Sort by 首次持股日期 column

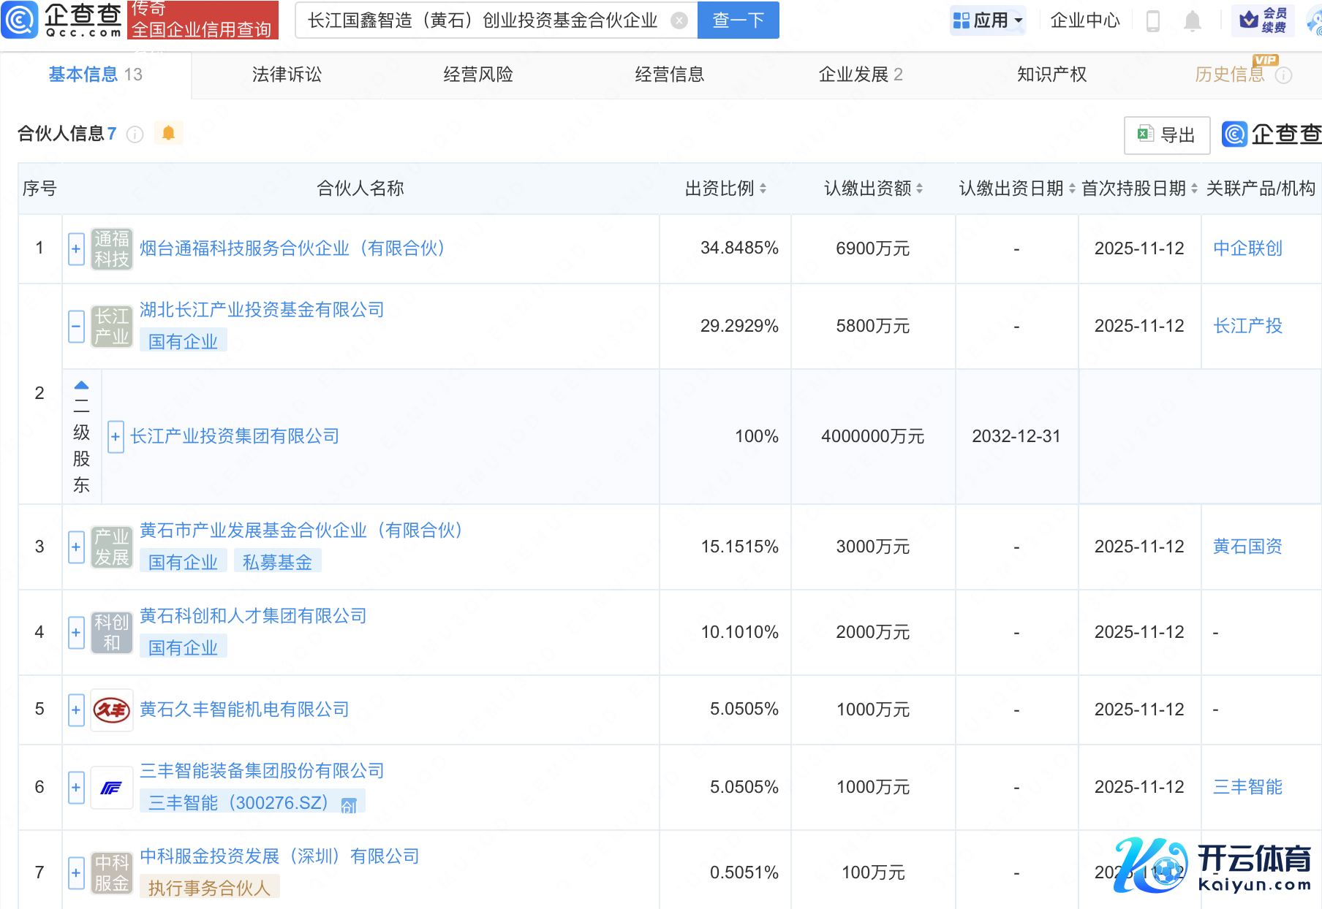[1194, 189]
